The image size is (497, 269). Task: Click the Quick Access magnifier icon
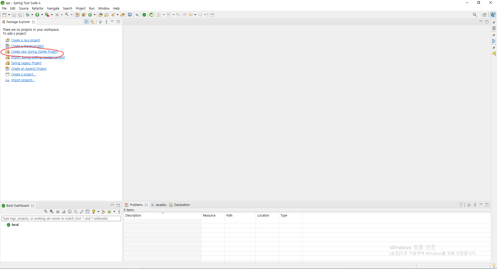(475, 15)
